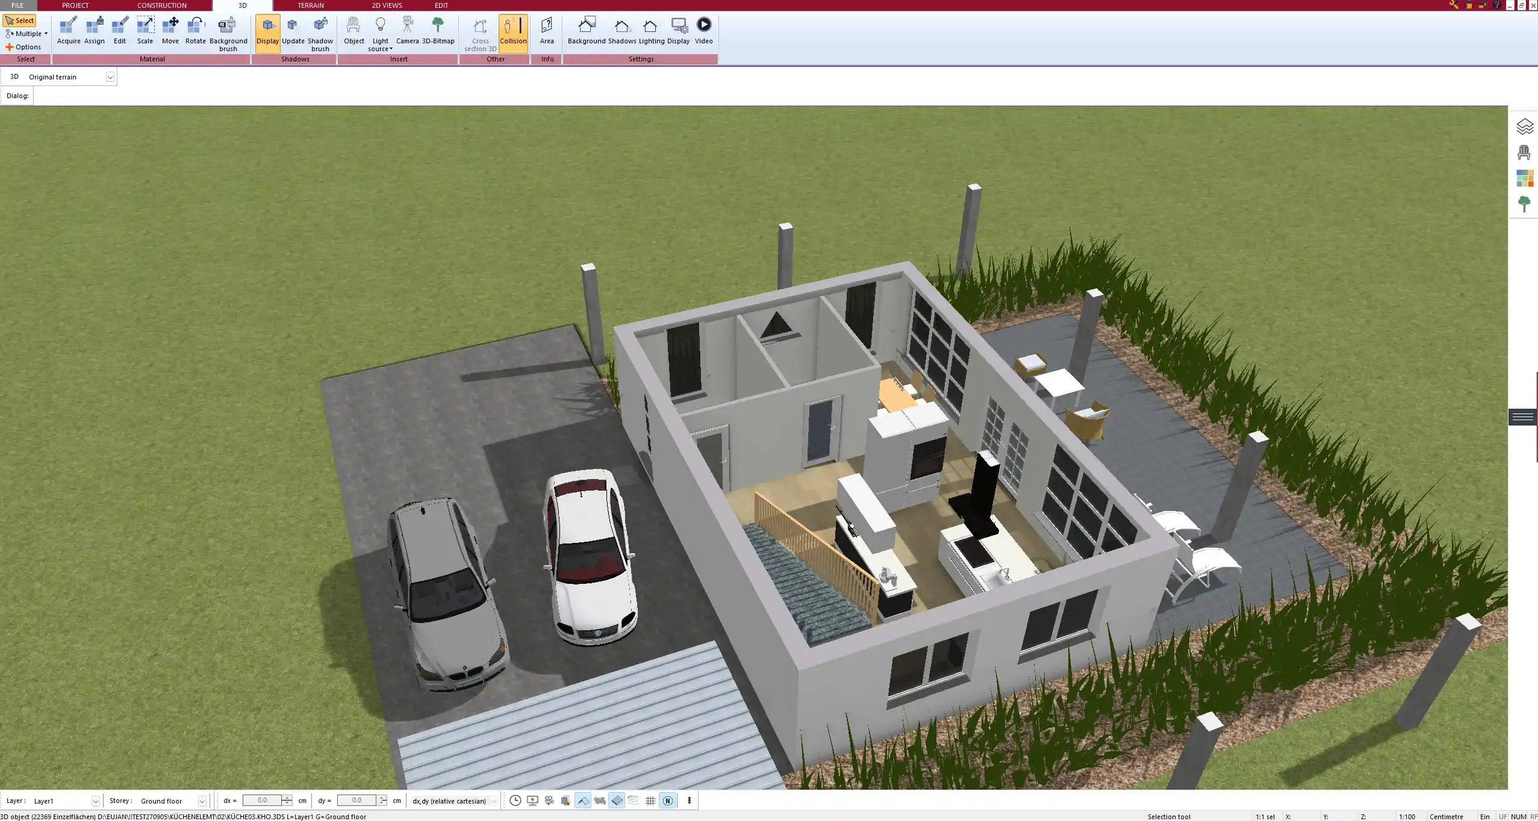The image size is (1538, 821).
Task: Switch to the PROJECT tab
Action: pyautogui.click(x=75, y=5)
